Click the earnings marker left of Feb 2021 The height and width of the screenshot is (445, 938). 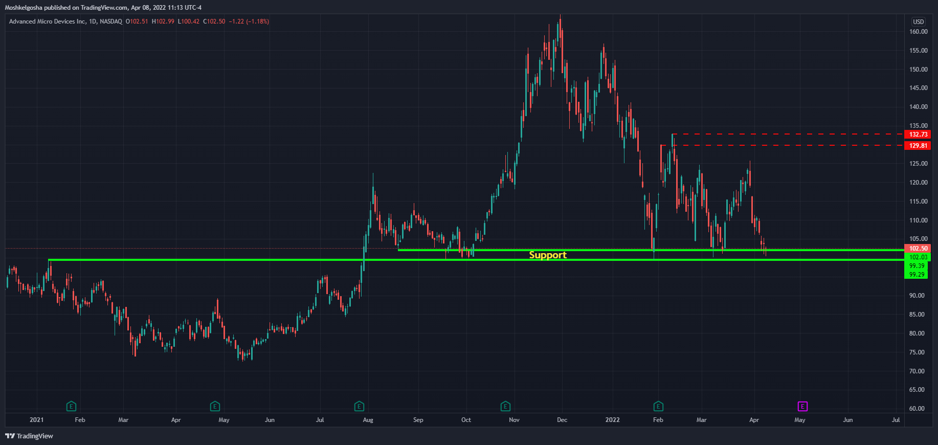[72, 407]
